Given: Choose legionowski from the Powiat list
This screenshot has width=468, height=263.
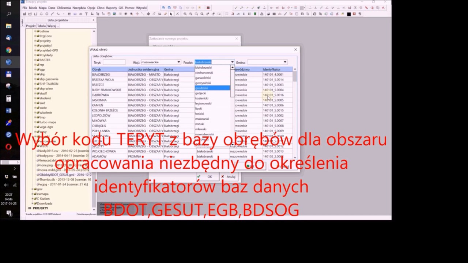Looking at the screenshot, I should [x=212, y=103].
